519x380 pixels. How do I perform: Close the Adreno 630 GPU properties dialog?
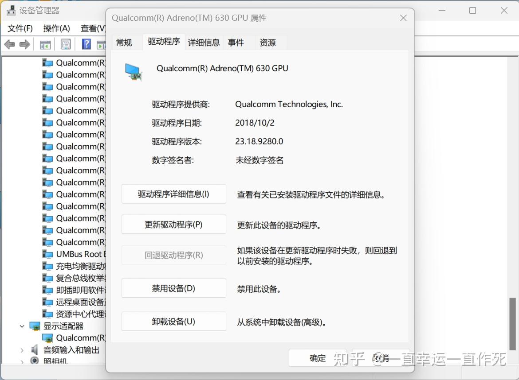click(x=403, y=18)
